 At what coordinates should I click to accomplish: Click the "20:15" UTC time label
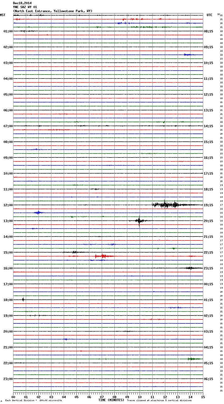click(208, 221)
